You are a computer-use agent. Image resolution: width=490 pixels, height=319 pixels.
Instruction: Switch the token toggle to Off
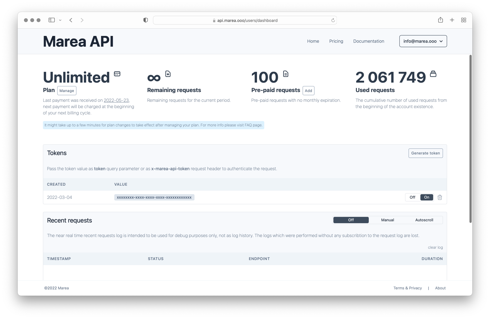click(412, 197)
